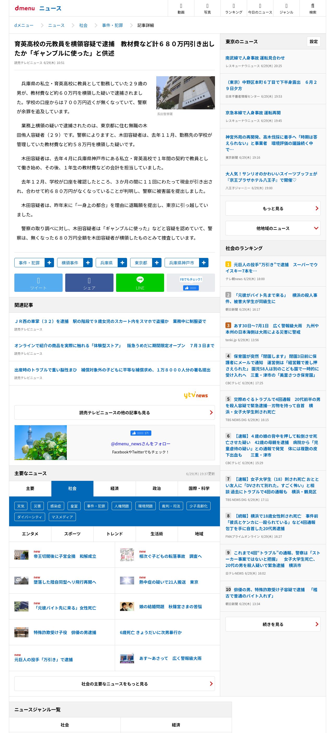335x733 pixels.
Task: Share article on Facebook シェア button
Action: click(89, 282)
